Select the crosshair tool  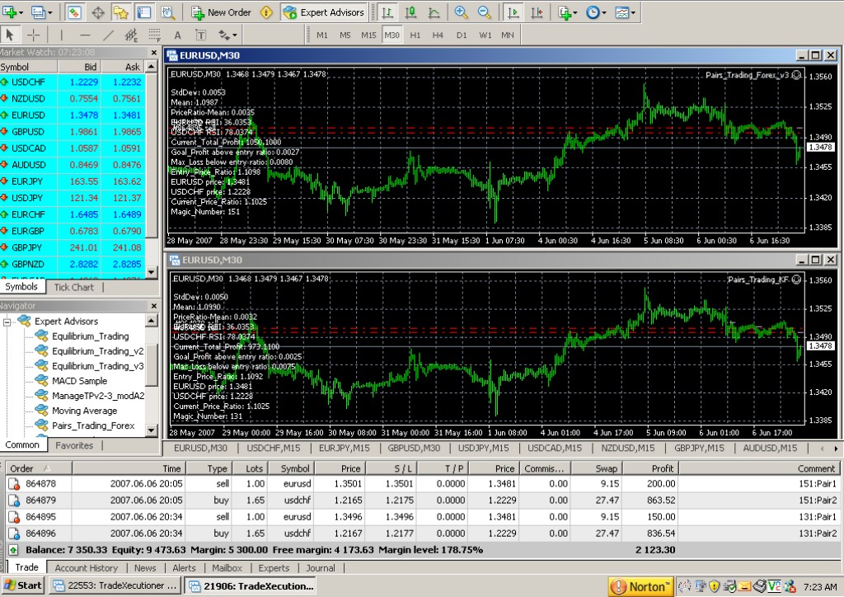coord(33,35)
